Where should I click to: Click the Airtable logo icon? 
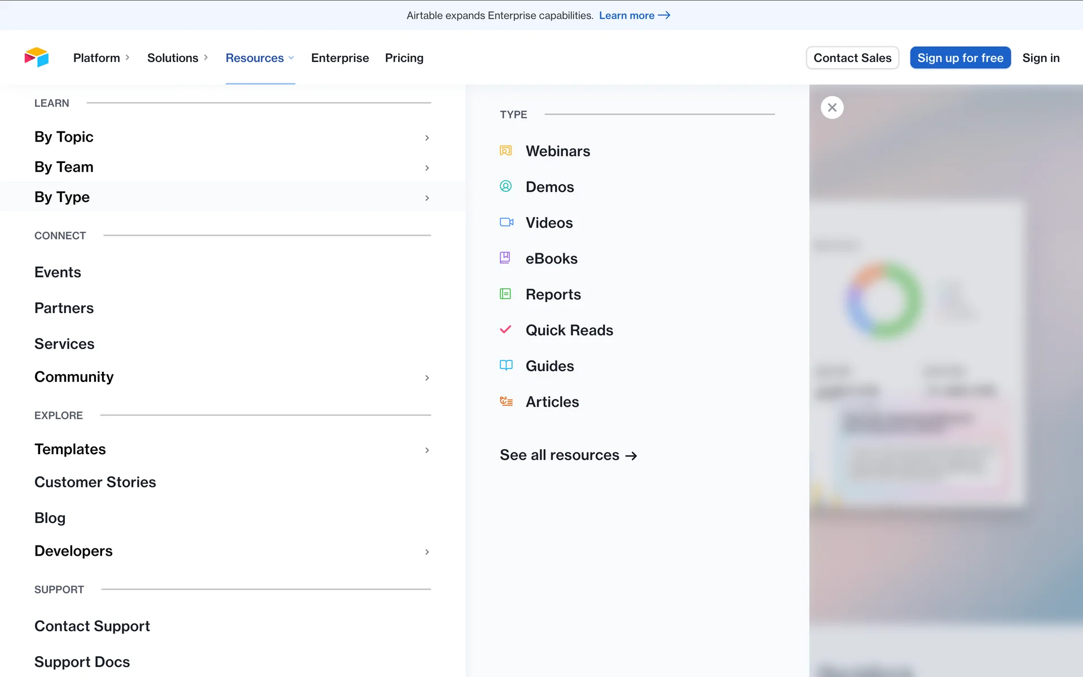pyautogui.click(x=37, y=57)
